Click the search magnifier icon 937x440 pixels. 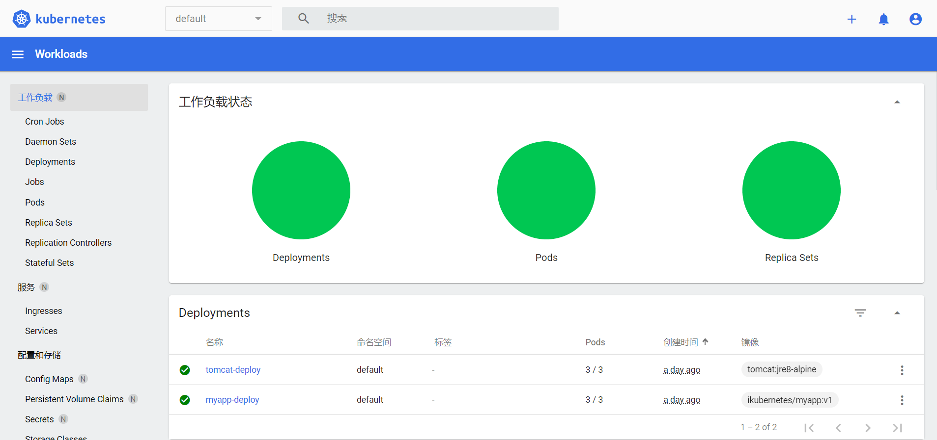tap(304, 19)
